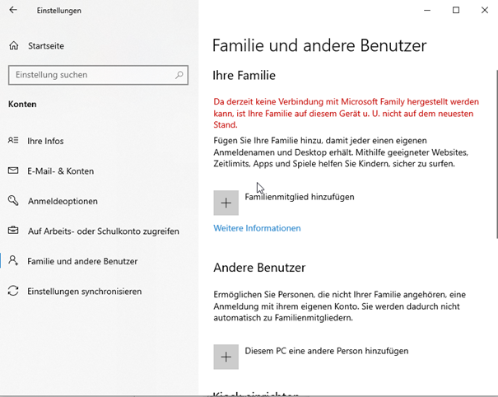Click the Ihre Infos person-card icon

(x=13, y=141)
